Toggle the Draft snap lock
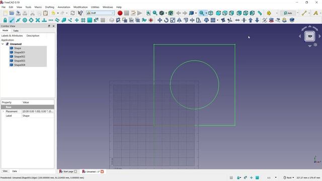 coord(5,20)
